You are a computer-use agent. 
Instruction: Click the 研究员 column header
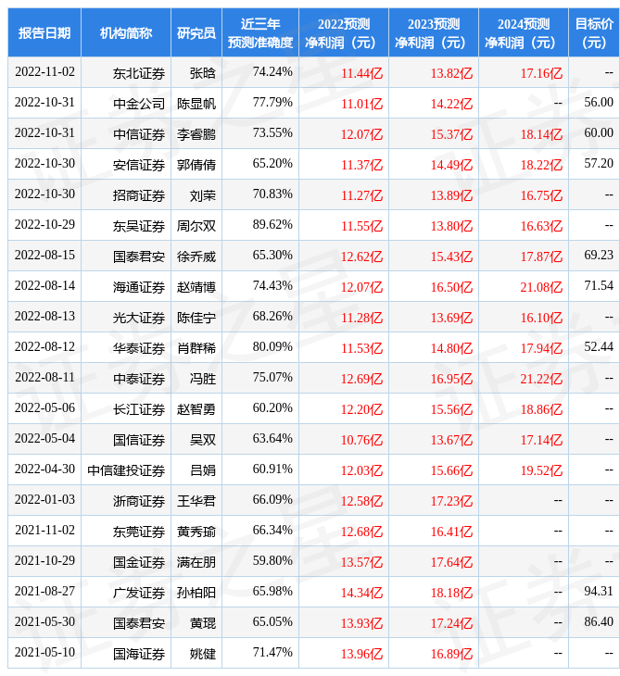point(196,32)
